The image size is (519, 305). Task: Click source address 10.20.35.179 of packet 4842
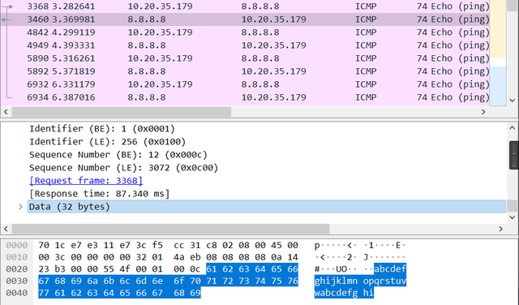[160, 32]
